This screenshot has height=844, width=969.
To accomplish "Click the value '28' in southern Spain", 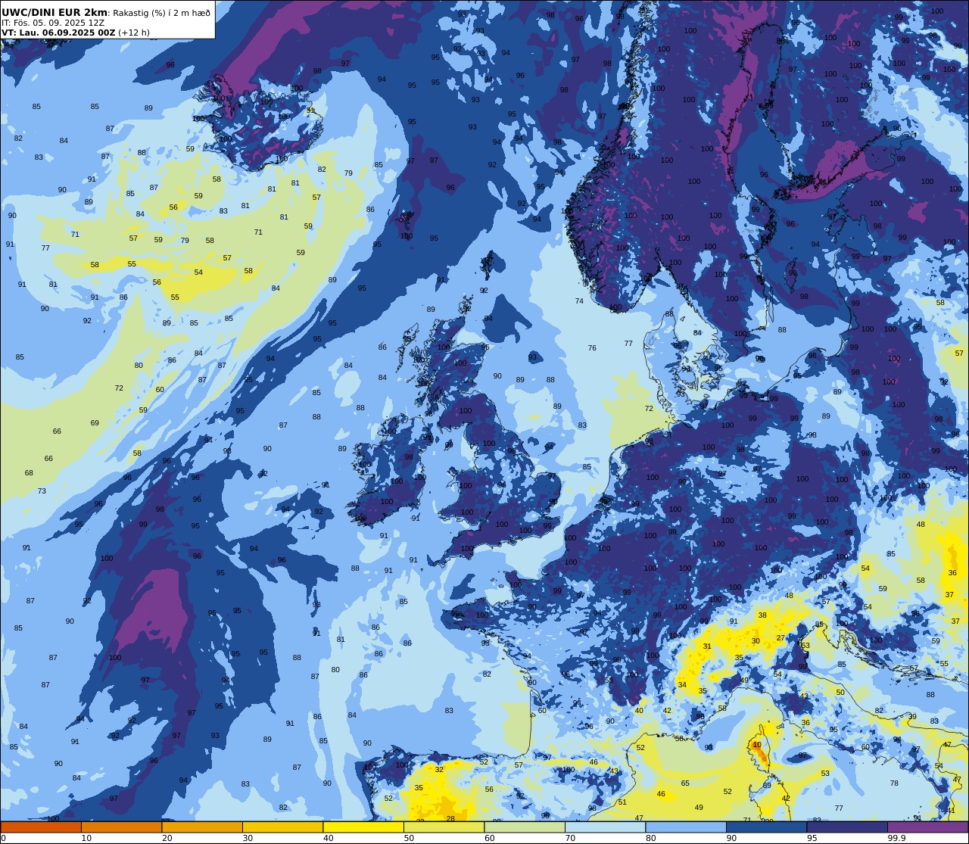I will click(x=450, y=818).
